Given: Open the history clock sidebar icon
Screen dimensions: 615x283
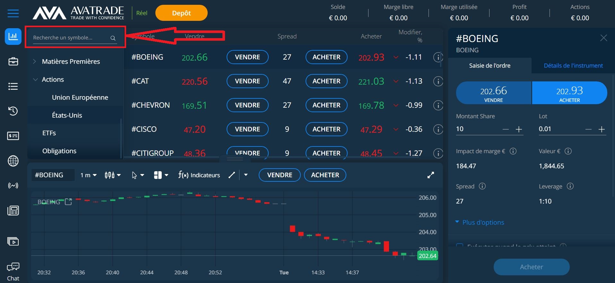Looking at the screenshot, I should tap(13, 111).
